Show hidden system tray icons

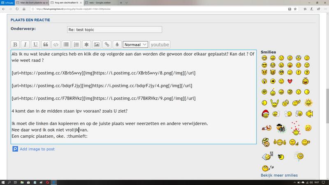tap(294, 183)
